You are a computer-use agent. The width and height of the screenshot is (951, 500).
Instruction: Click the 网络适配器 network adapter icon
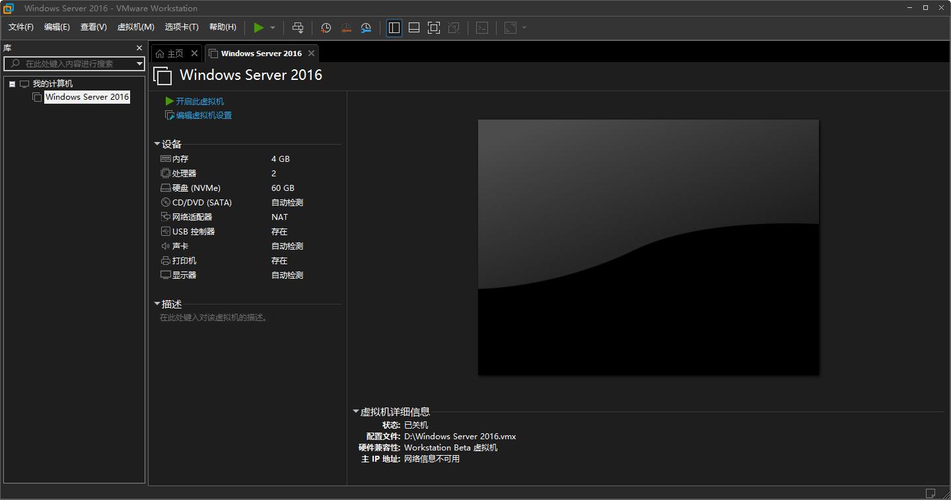pos(166,217)
